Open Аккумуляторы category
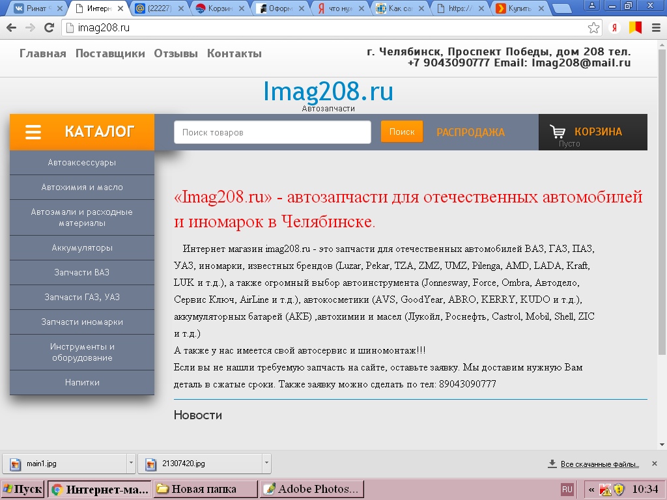The width and height of the screenshot is (667, 500). 82,247
